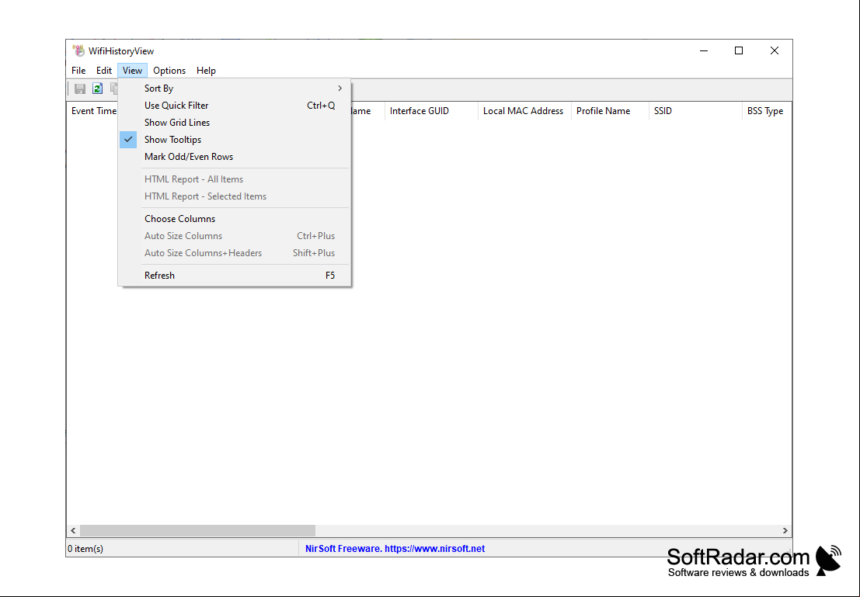Enable Use Quick Filter option
The height and width of the screenshot is (597, 860).
(235, 106)
